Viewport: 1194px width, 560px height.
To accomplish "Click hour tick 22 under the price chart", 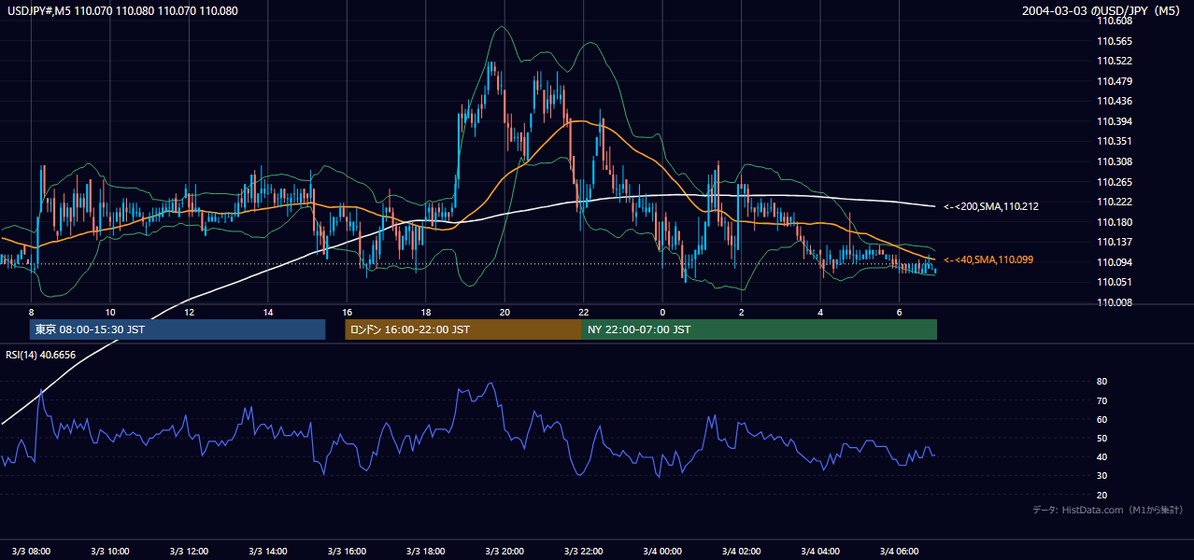I will (583, 312).
